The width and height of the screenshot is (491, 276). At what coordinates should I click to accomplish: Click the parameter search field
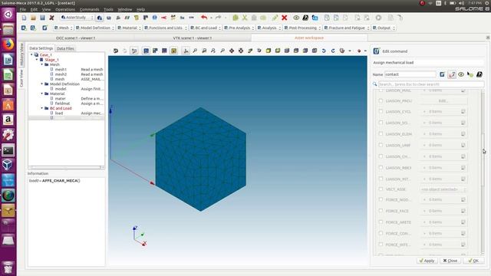click(431, 84)
